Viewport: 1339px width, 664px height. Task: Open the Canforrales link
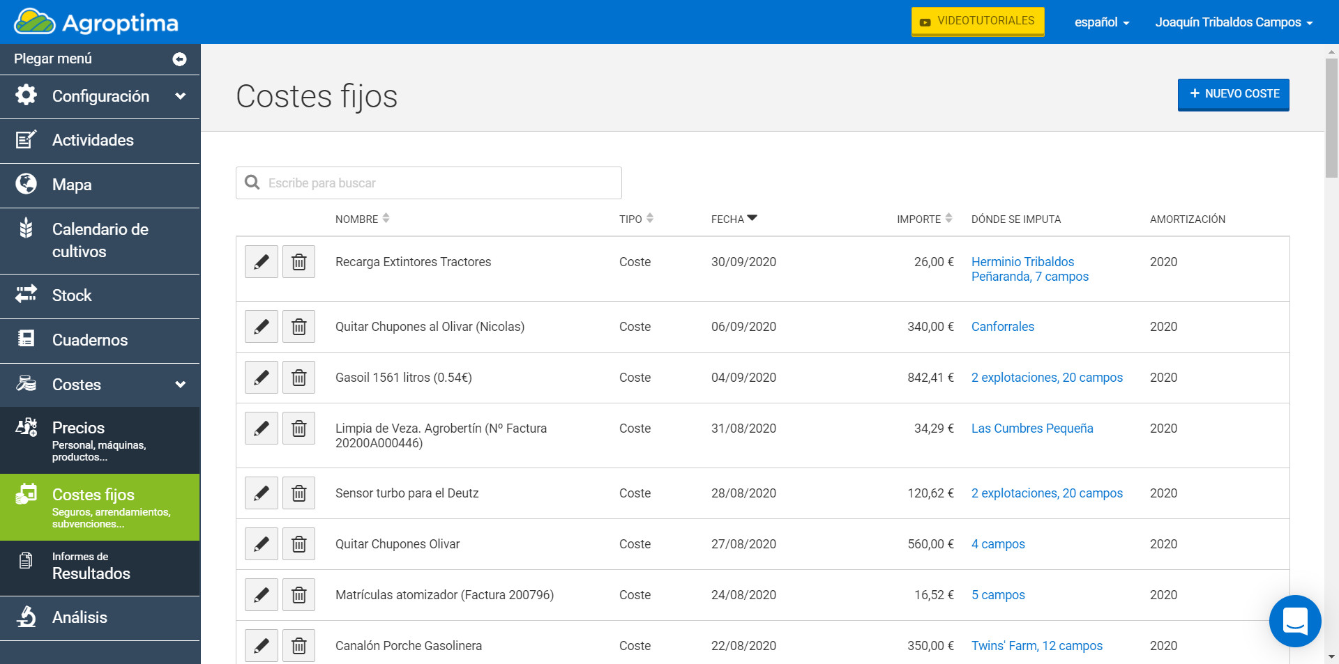coord(1002,327)
